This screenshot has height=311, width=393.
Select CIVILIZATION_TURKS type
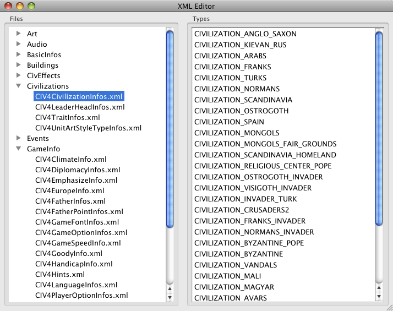(x=230, y=78)
